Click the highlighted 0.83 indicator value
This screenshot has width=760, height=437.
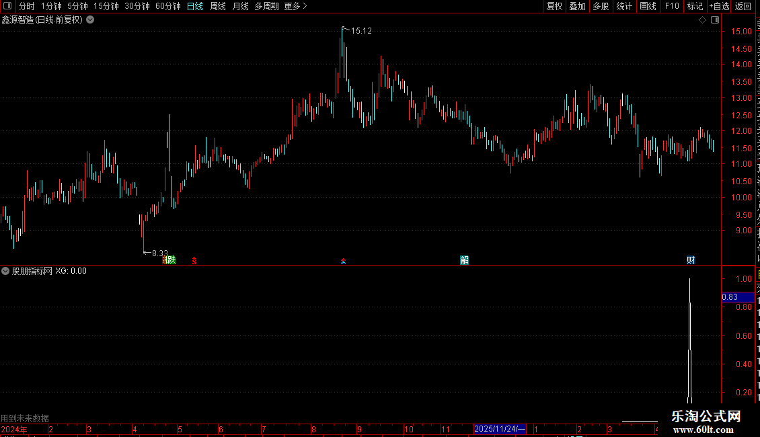738,297
